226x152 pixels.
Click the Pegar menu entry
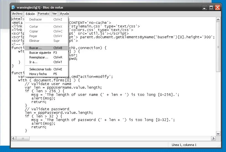(x=46, y=36)
